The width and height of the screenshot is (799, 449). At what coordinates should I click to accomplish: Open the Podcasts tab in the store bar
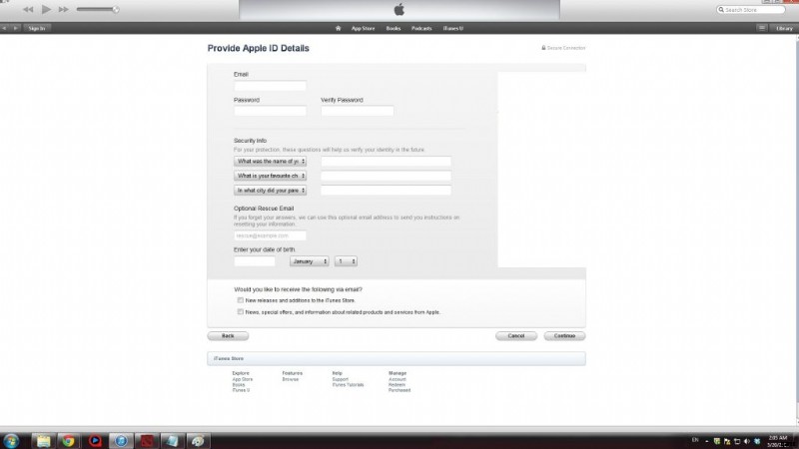coord(421,28)
